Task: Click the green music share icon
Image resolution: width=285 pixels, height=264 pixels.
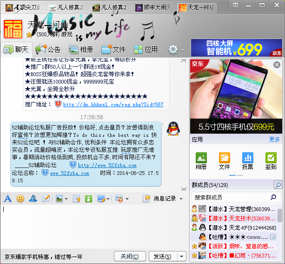Action: point(88,199)
